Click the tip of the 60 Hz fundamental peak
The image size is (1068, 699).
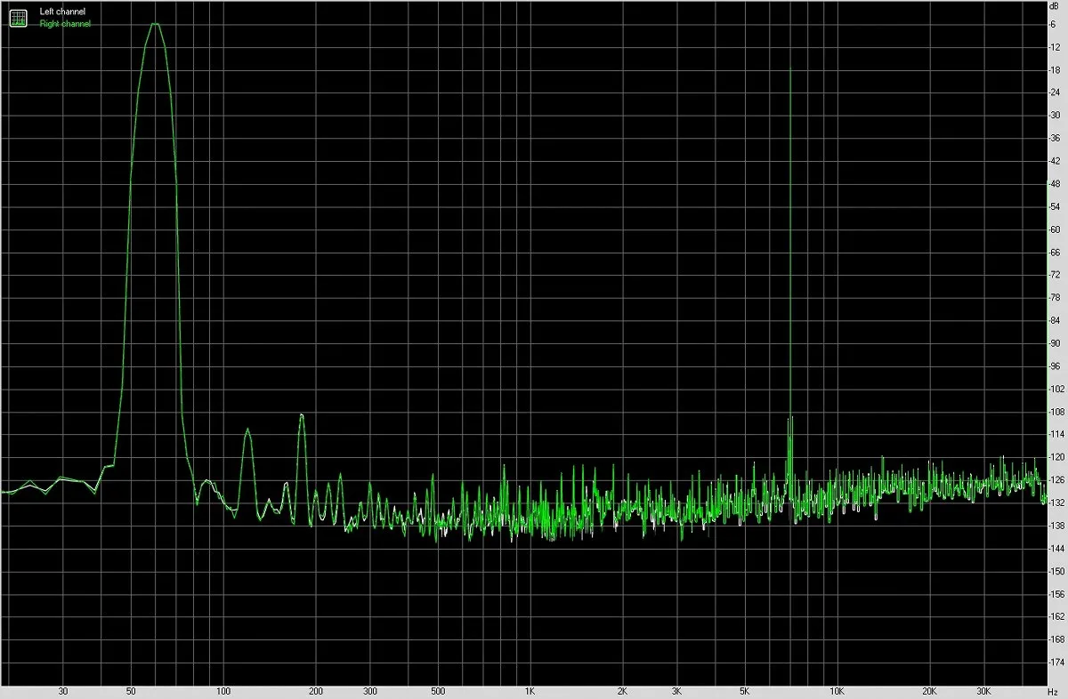click(x=156, y=24)
